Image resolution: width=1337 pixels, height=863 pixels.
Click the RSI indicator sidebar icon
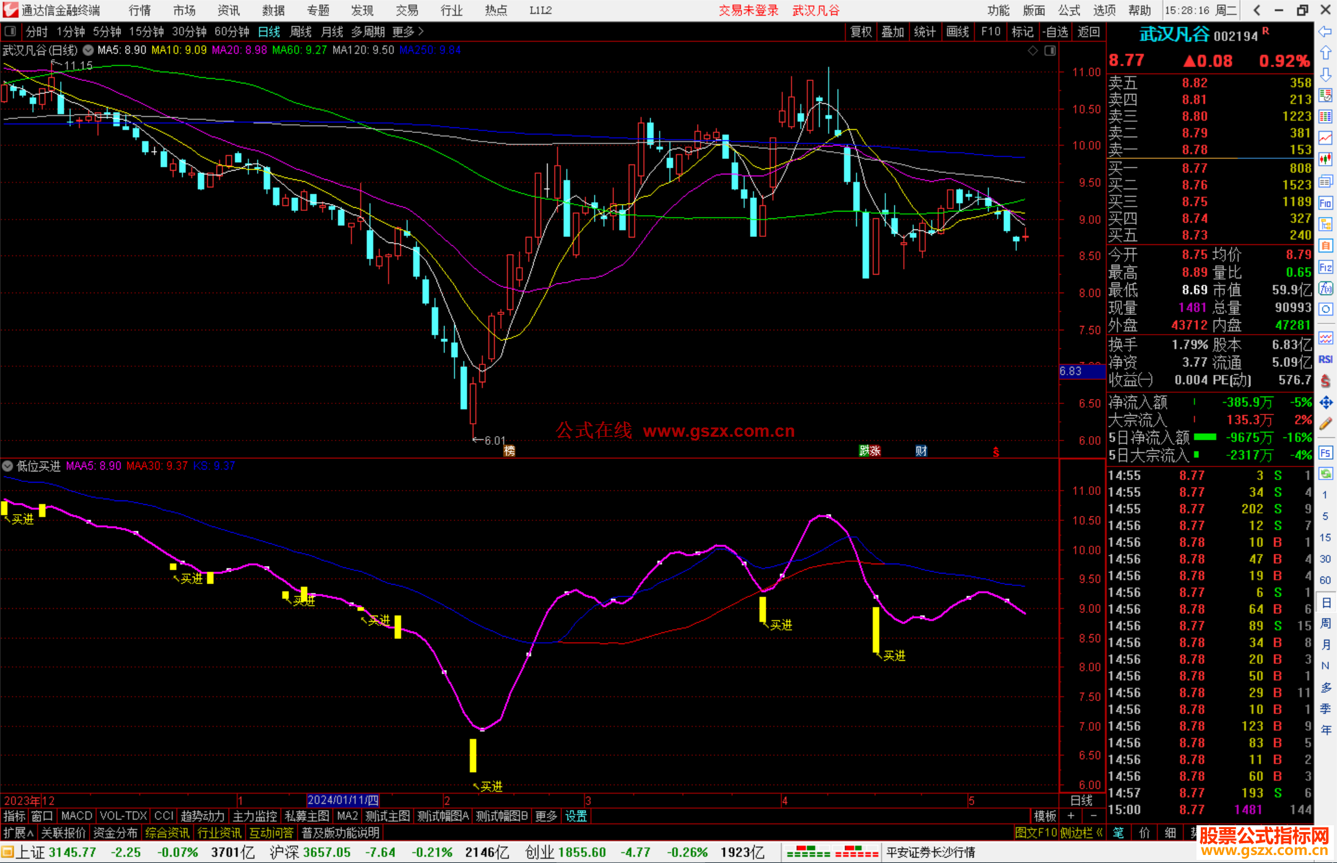pos(1325,359)
